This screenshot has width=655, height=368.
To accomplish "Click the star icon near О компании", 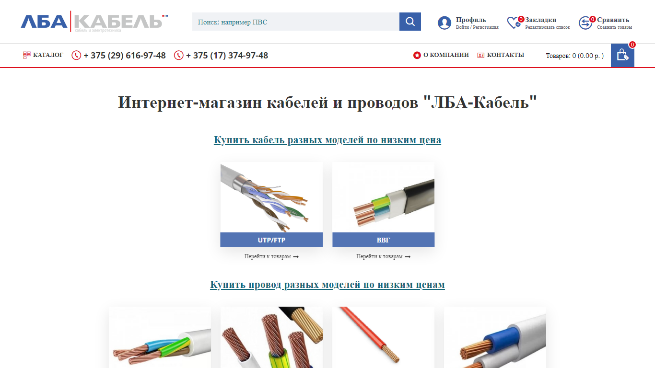I will (417, 56).
